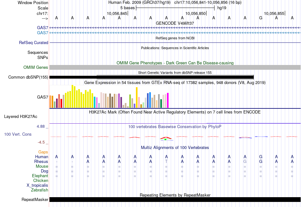Click the GENCODE V49lift37 track title
The image size is (301, 207).
pos(175,23)
